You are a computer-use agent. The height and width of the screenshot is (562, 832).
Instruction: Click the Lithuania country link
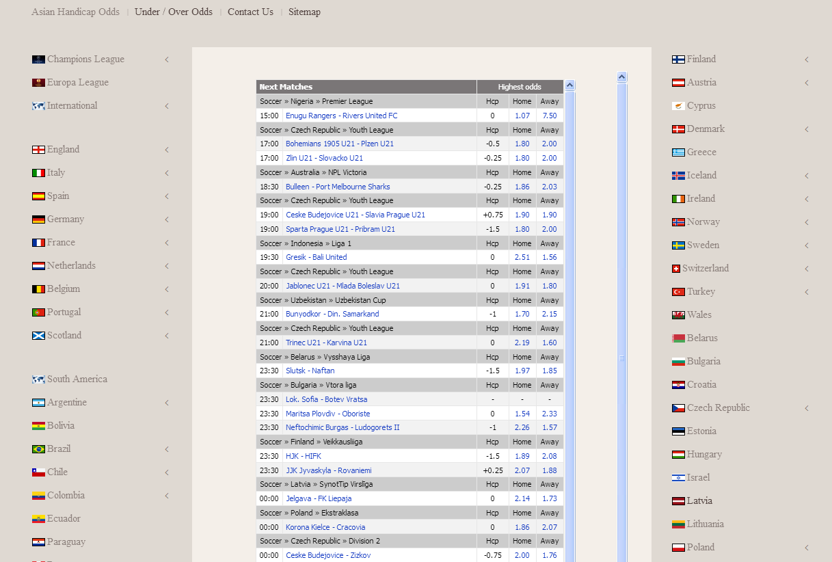pos(706,524)
